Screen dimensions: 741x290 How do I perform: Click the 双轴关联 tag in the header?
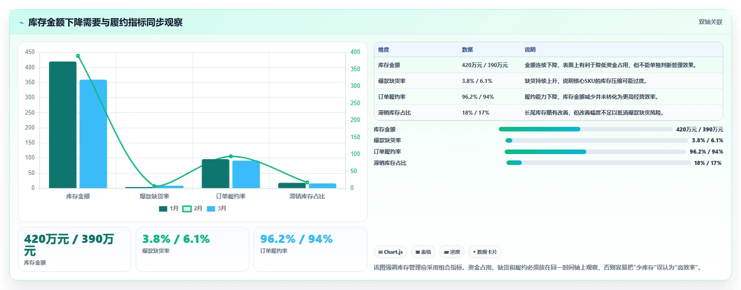coord(710,22)
